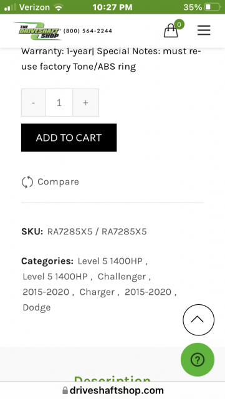Increase quantity with the plus button
Screen dimensions: 225x399
(x=86, y=102)
